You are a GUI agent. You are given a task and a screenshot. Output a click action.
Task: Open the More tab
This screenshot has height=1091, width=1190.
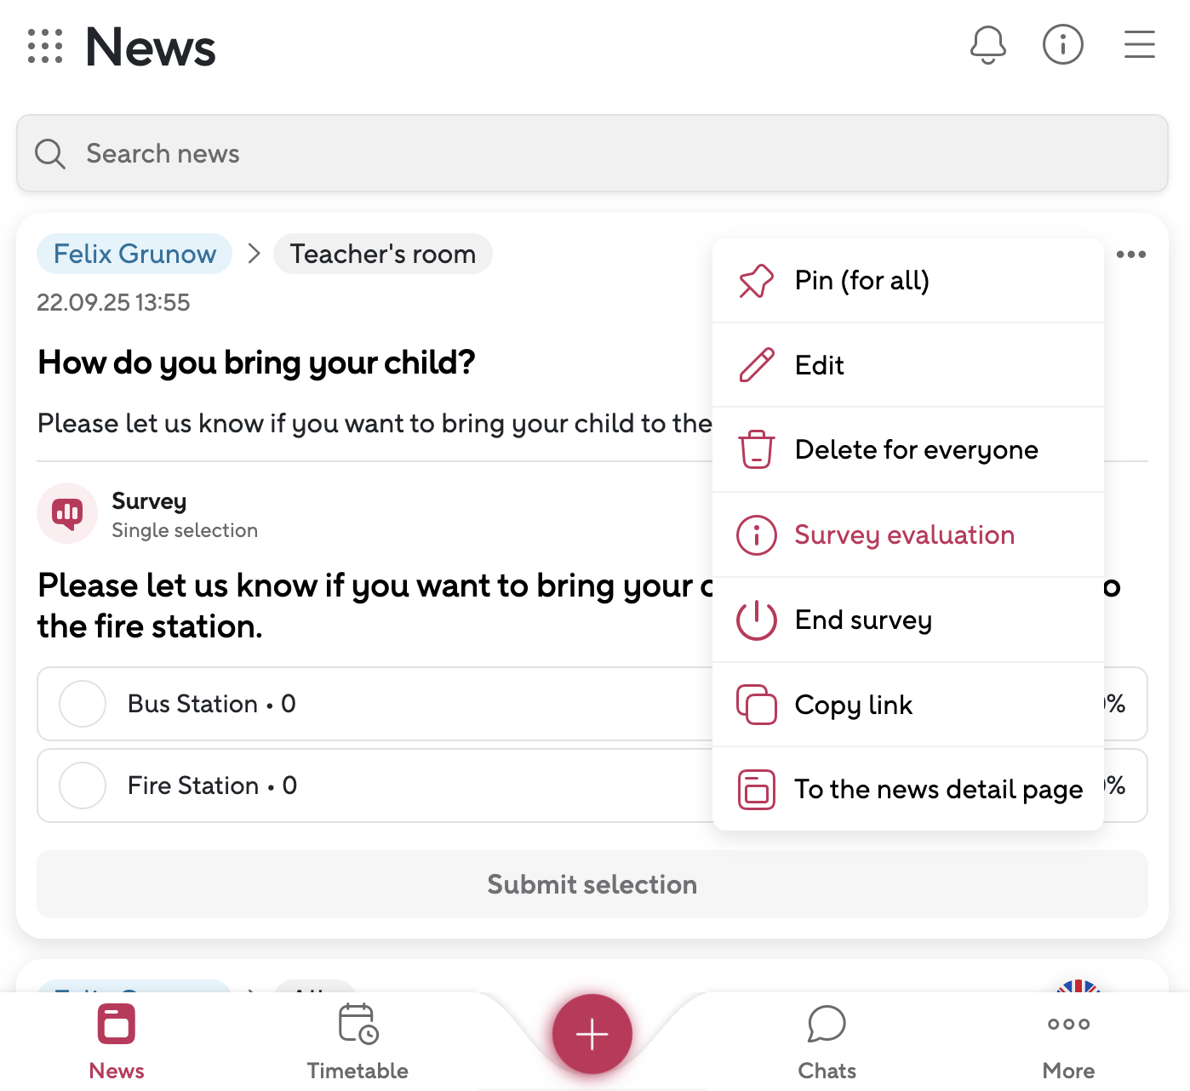(x=1068, y=1041)
